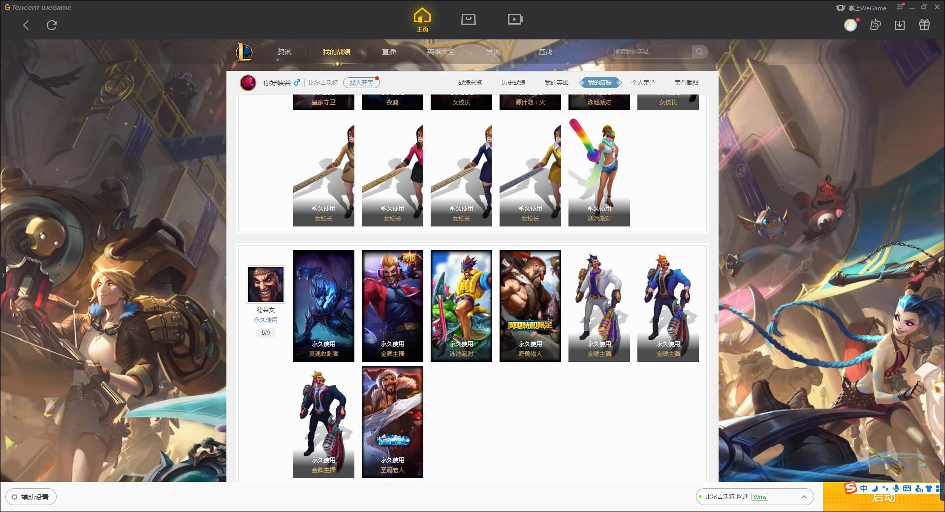The image size is (945, 512).
Task: Open 辅助设置 helper settings
Action: (x=31, y=497)
